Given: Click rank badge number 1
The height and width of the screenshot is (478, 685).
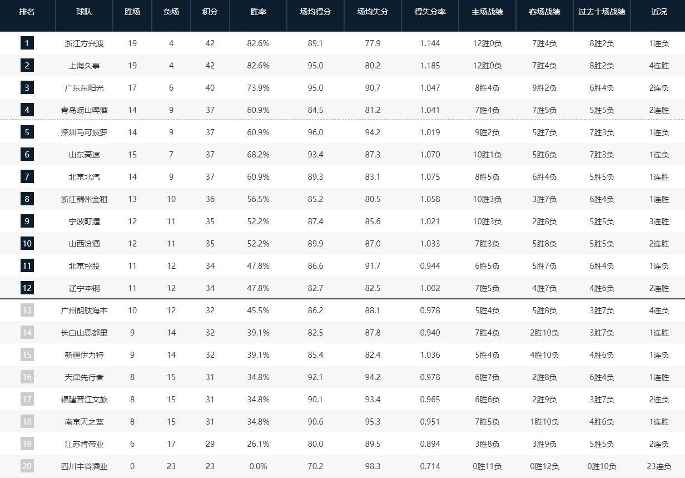Looking at the screenshot, I should click(27, 43).
